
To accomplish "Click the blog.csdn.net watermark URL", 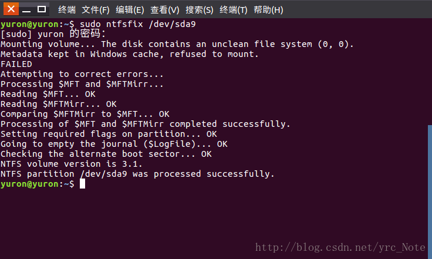I will pos(340,247).
